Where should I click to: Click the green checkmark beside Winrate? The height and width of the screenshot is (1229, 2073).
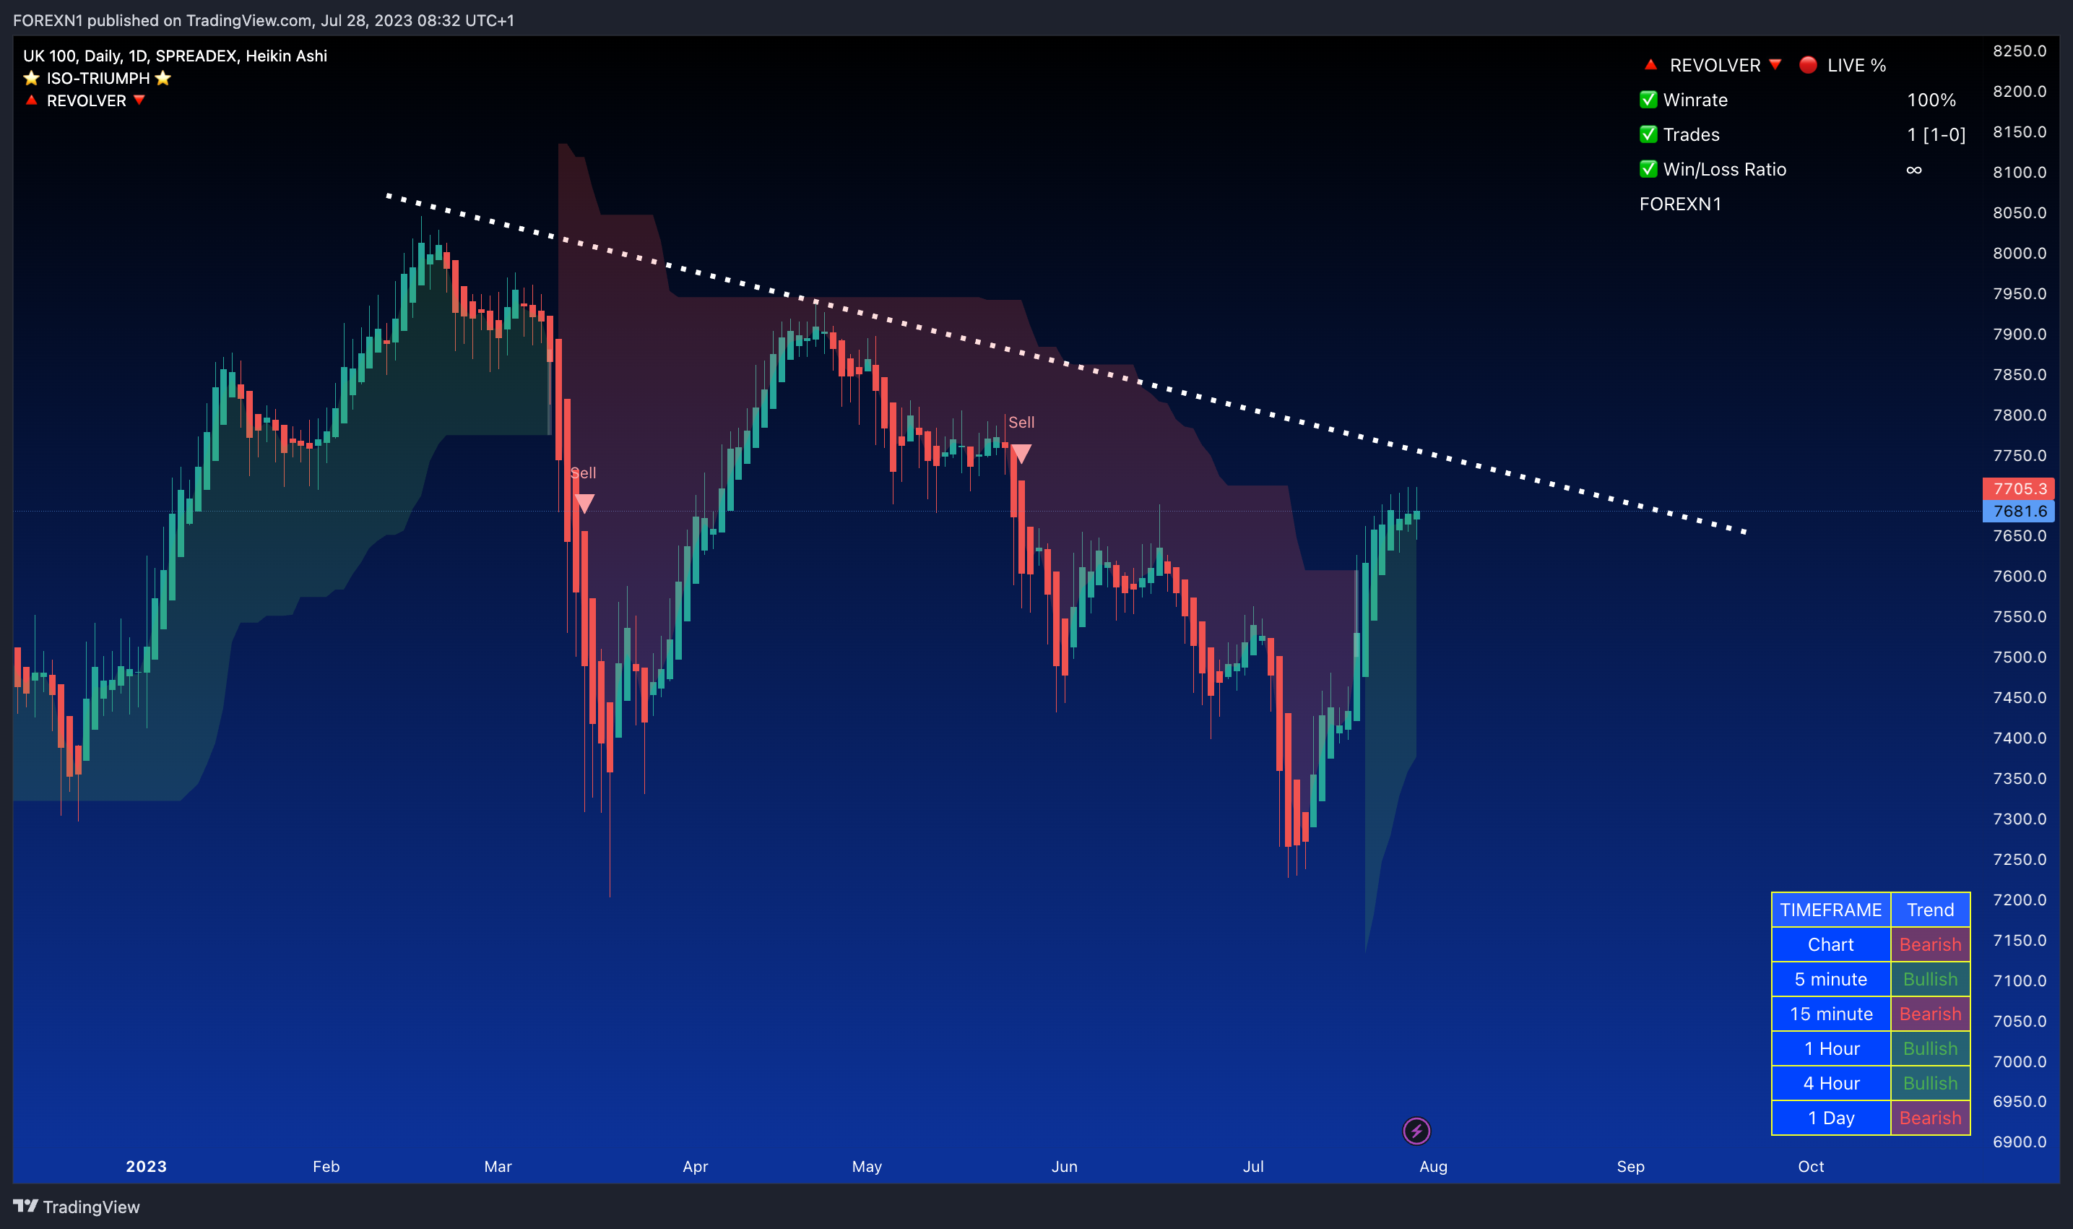(1648, 100)
